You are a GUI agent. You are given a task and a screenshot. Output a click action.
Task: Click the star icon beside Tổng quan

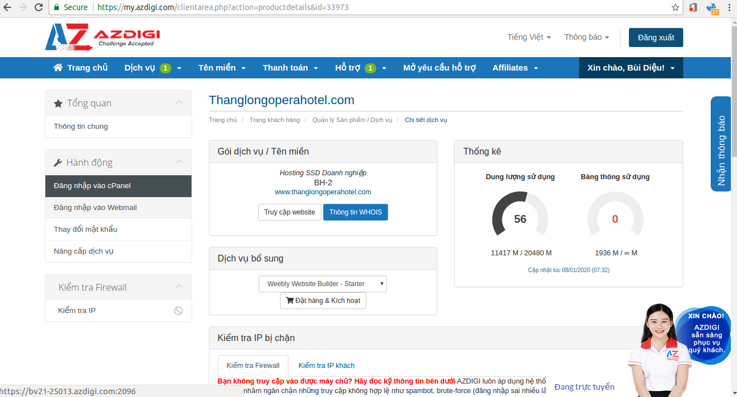tap(58, 104)
